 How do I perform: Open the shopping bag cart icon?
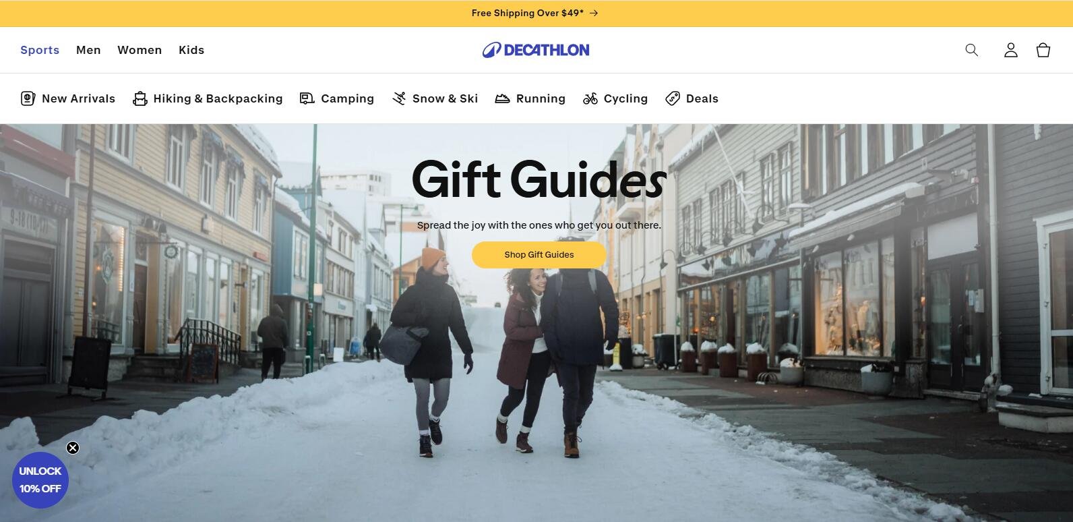coord(1043,50)
